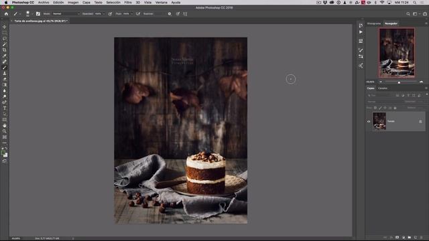Click the Home icon in options bar
Screen dimensions: 429x241
(6, 13)
